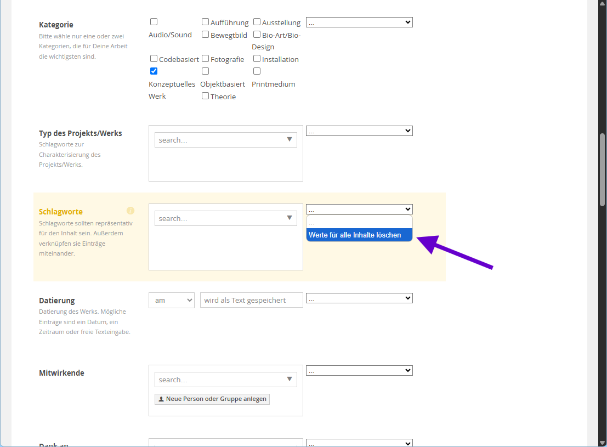Click person icon on Neue Person button
The width and height of the screenshot is (607, 447).
(161, 399)
